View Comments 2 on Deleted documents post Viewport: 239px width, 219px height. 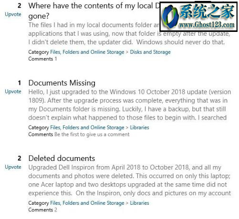point(42,210)
